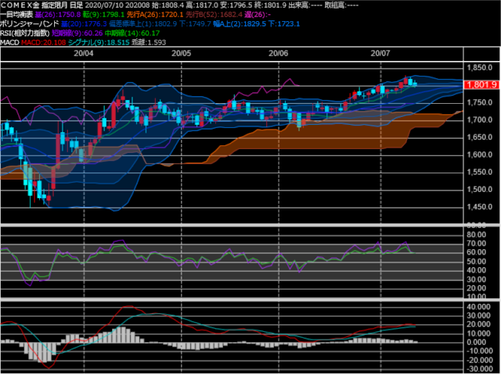Screen dimensions: 501x374
Task: Click the 転(9):1798.1 conversion line value
Action: pos(103,14)
